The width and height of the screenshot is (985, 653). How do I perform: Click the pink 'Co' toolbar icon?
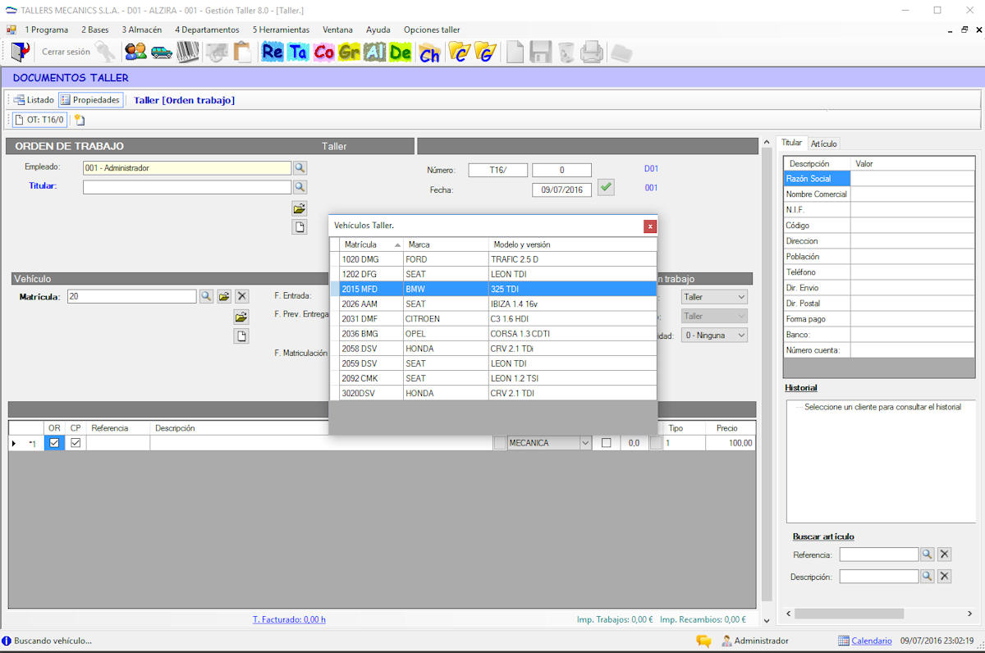coord(324,52)
